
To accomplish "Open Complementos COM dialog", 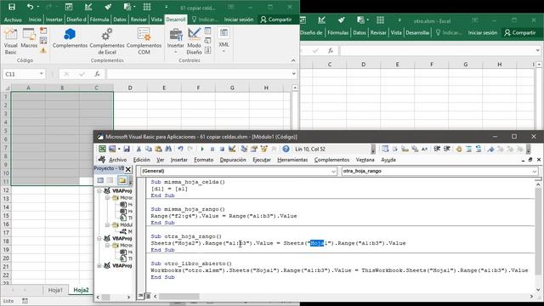I will tap(144, 42).
